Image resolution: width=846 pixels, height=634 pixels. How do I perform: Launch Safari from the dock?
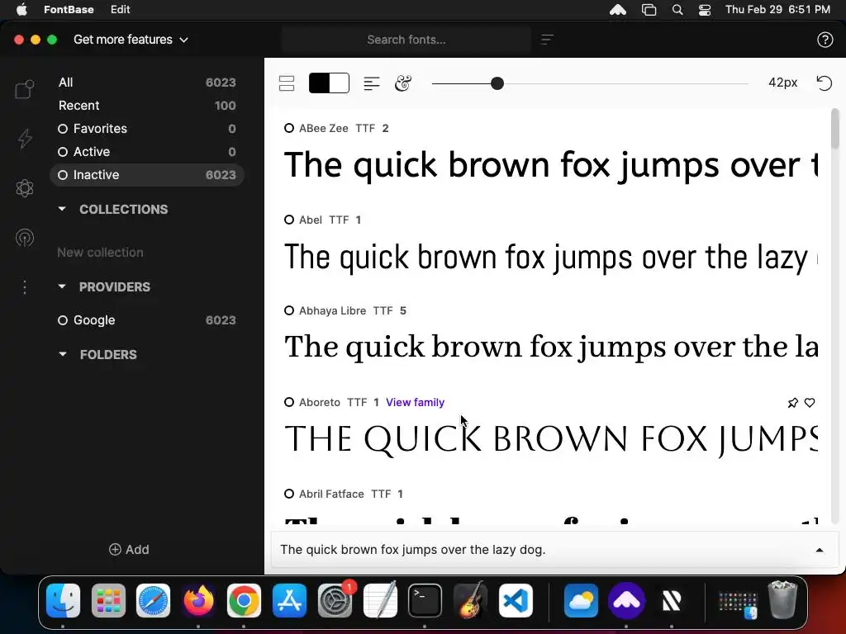(x=153, y=601)
